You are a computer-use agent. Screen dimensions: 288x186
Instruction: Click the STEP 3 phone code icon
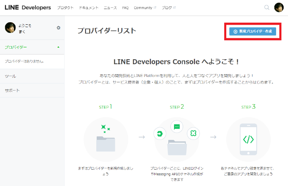[x=248, y=139]
